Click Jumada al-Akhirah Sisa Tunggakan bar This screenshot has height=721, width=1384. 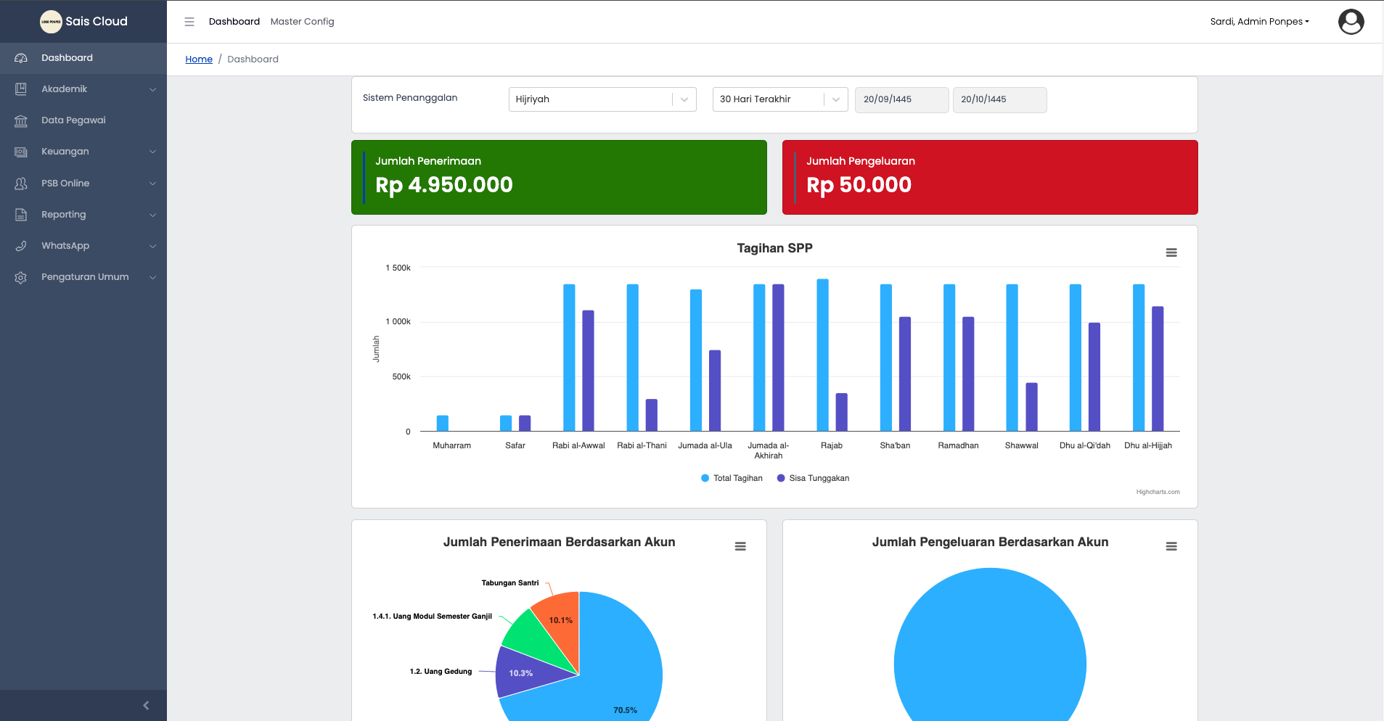pos(778,358)
